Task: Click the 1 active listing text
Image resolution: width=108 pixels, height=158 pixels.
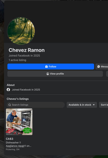Action: pyautogui.click(x=17, y=60)
